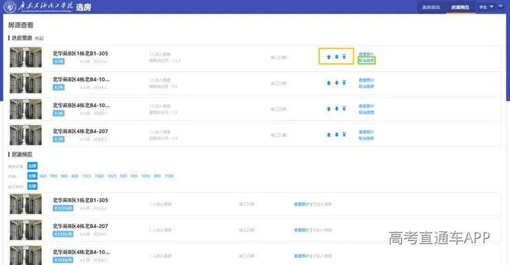Select 全部 in the first filter row

click(32, 166)
